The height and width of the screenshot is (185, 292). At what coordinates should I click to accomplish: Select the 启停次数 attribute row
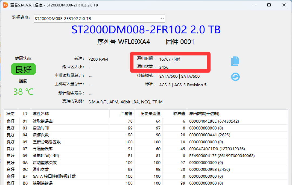click(x=146, y=135)
